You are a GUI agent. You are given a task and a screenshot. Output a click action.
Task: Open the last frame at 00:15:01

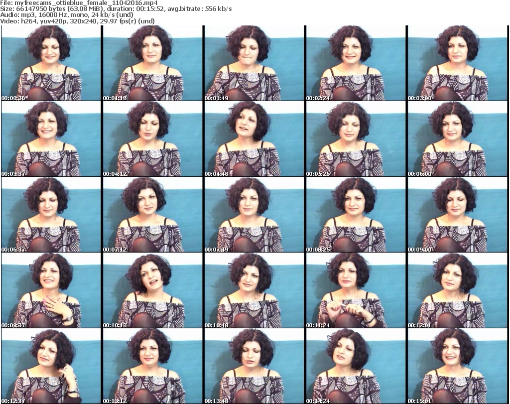pos(457,366)
